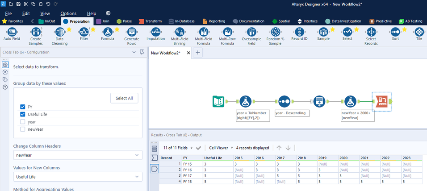Open the Reporting tool category tab
427x191 pixels.
point(214,21)
